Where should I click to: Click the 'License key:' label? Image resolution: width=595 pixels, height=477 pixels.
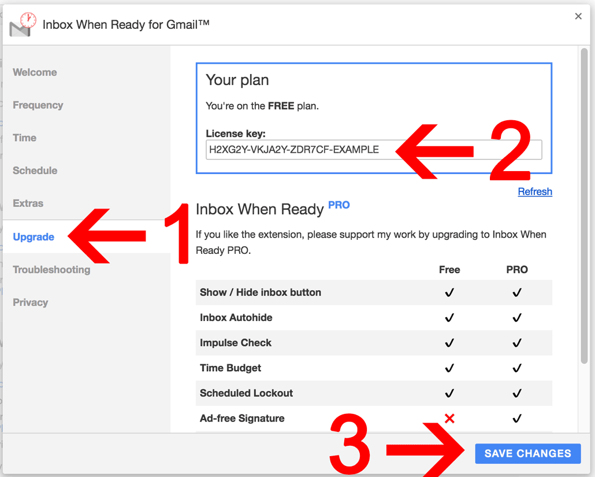click(236, 134)
